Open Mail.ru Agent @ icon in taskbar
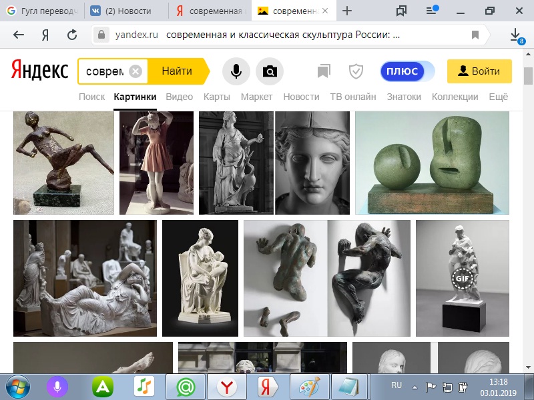534x400 pixels. tap(186, 387)
